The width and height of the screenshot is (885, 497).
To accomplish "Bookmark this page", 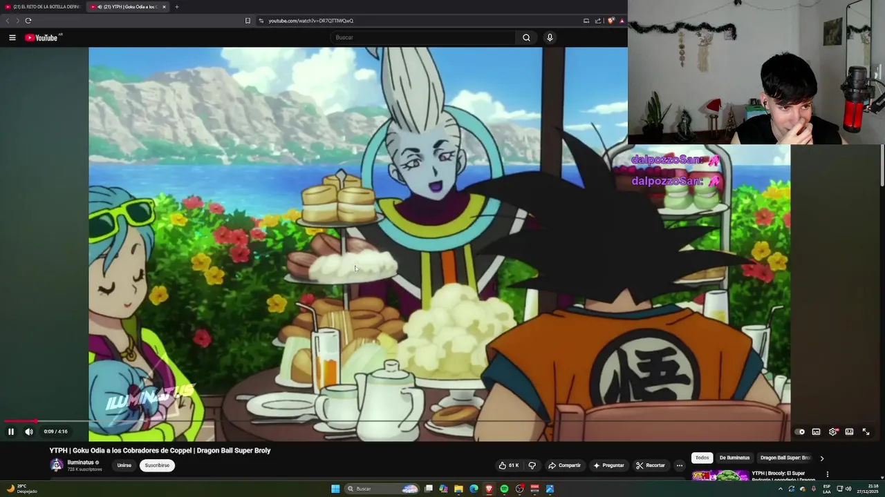I will pos(248,21).
